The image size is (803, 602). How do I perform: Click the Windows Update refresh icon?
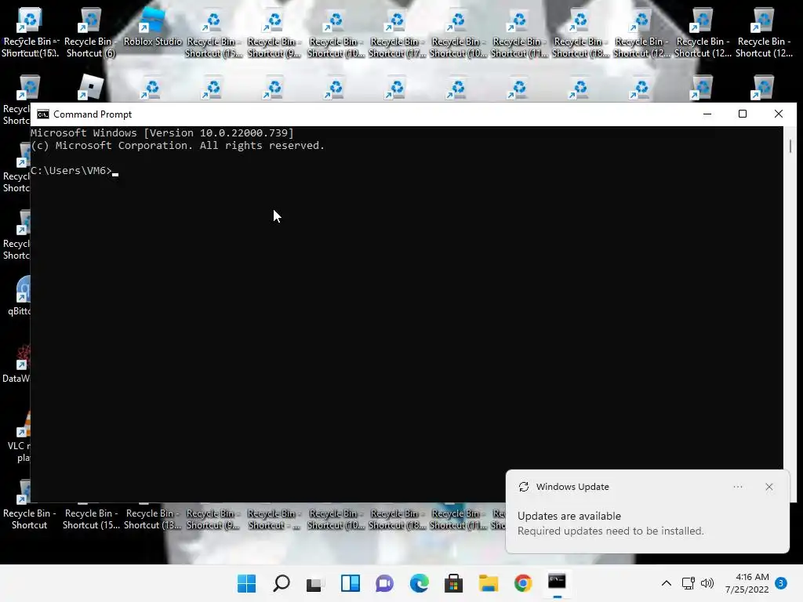523,487
